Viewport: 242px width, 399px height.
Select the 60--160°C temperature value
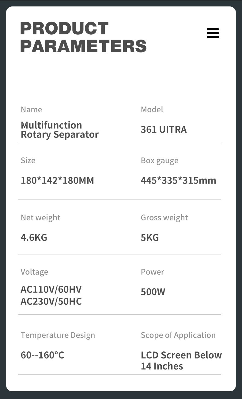tap(42, 355)
